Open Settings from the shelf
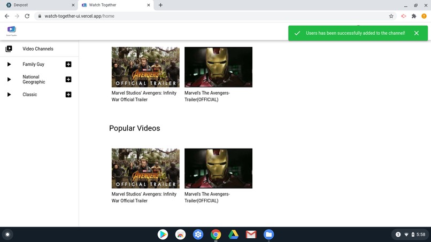This screenshot has height=242, width=431. click(198, 235)
